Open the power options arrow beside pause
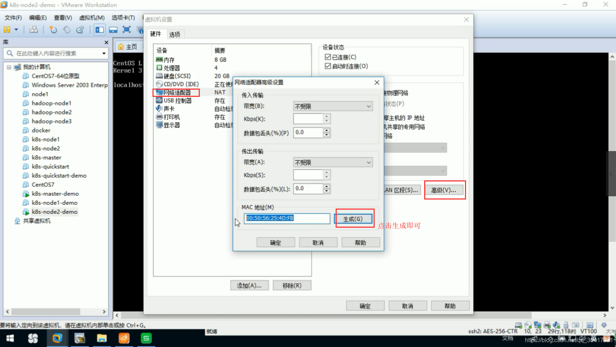Image resolution: width=616 pixels, height=347 pixels. 16,30
